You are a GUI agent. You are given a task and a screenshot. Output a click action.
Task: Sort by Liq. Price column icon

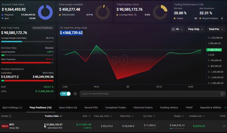pos(154,116)
